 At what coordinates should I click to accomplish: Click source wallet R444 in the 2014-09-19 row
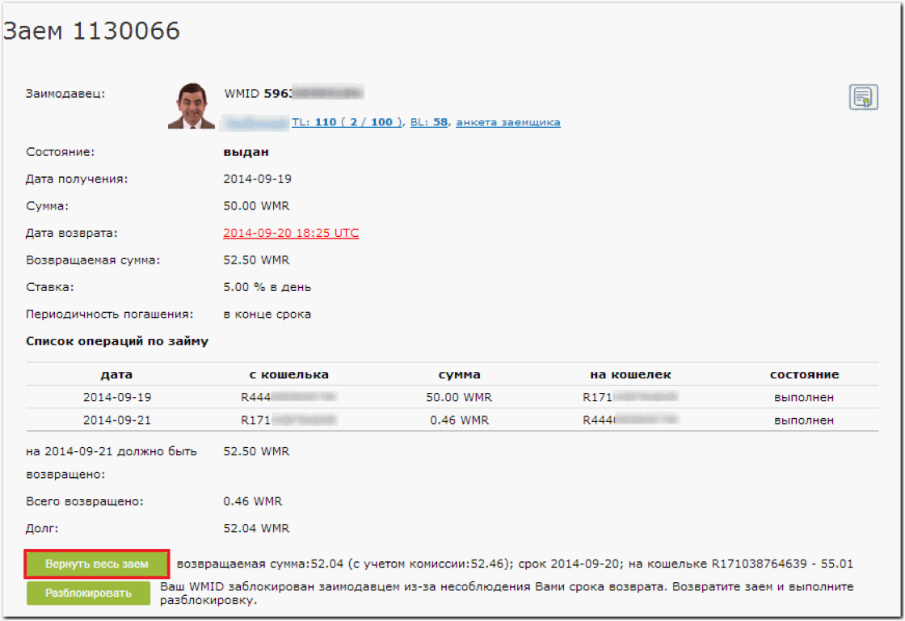288,398
